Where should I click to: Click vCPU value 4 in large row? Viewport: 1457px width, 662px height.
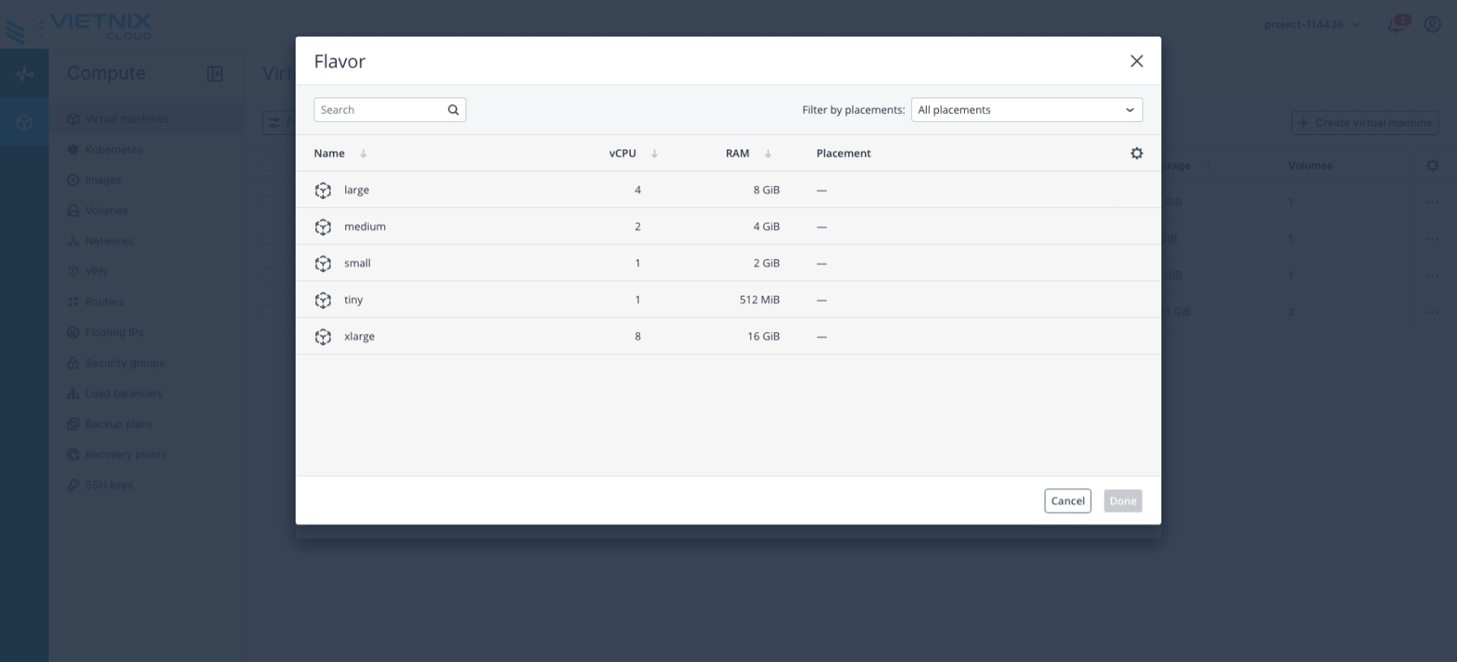(x=638, y=190)
